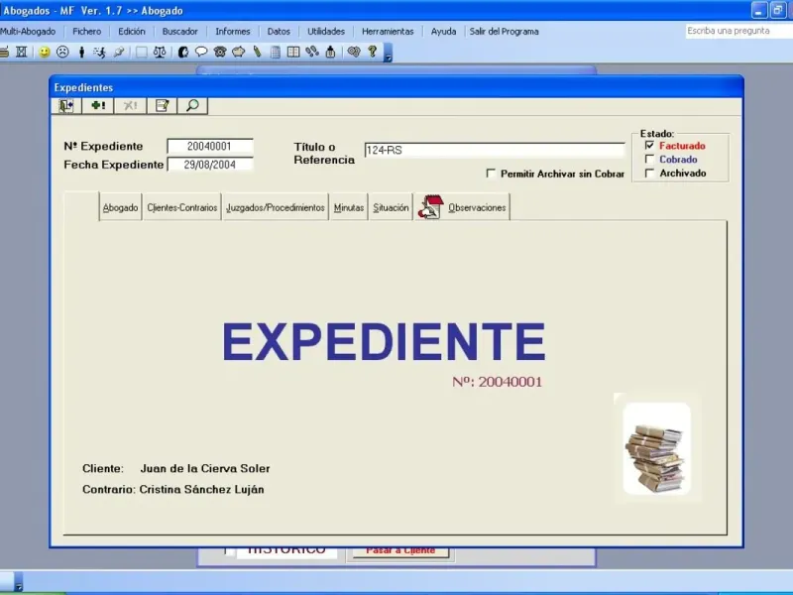Click the open book toolbar icon
Viewport: 793px width, 595px height.
pyautogui.click(x=293, y=52)
